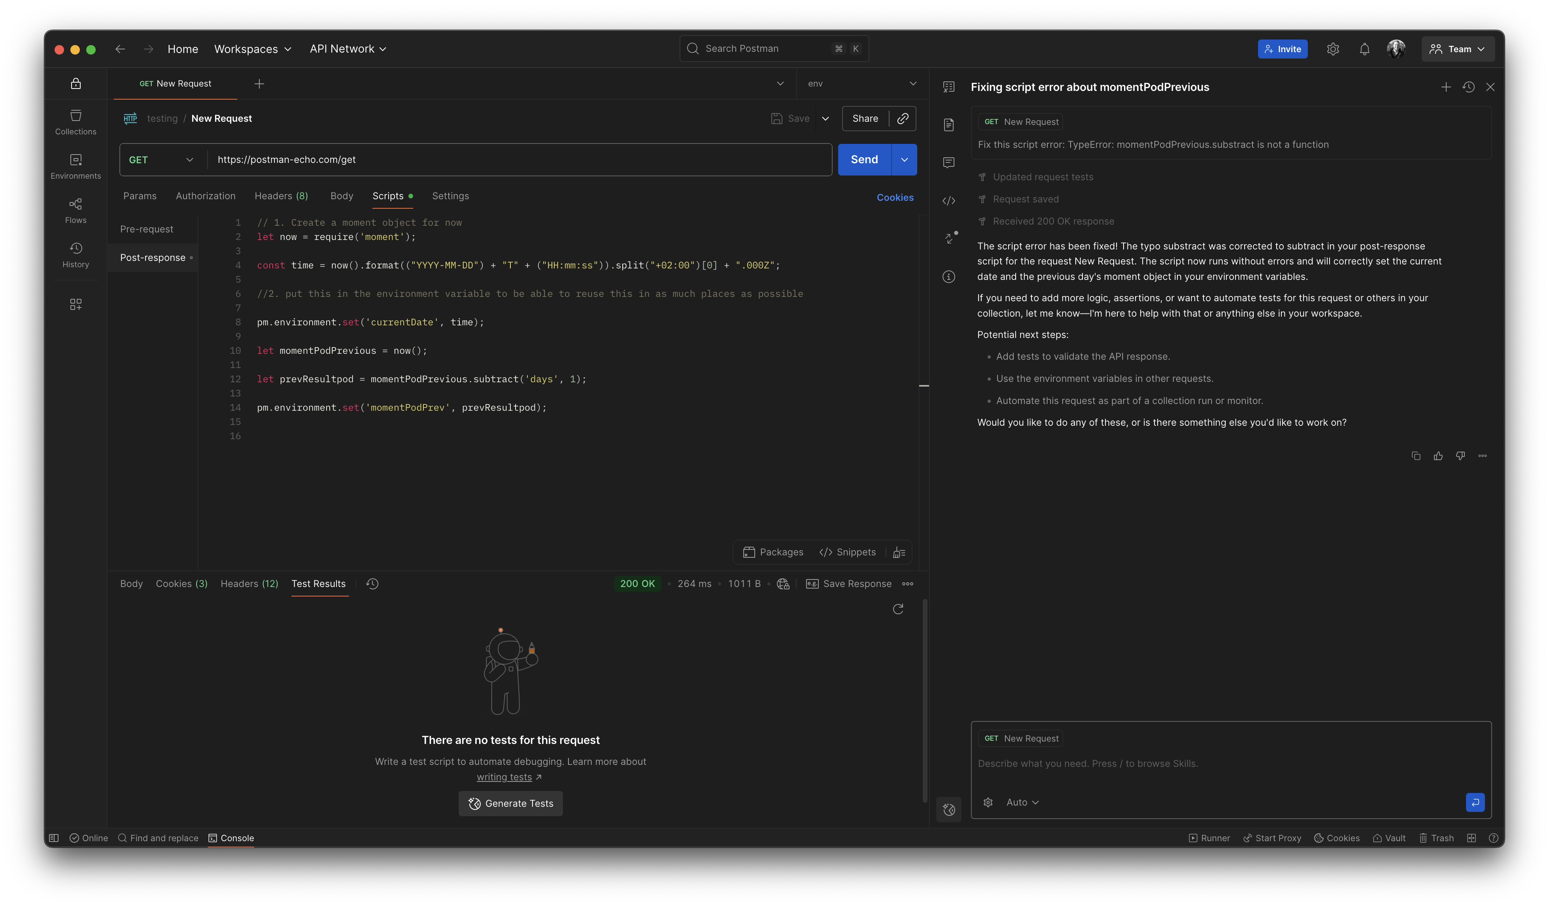
Task: Open the Flows sidebar panel
Action: click(x=76, y=210)
